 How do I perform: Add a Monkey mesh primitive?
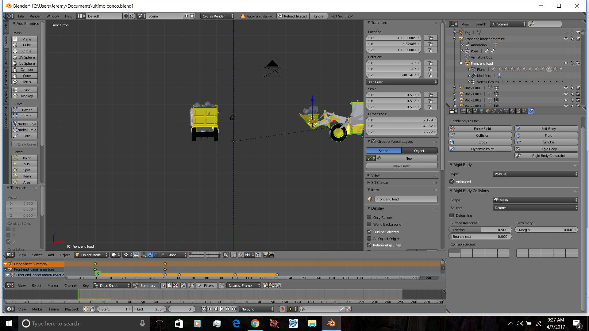pos(25,96)
